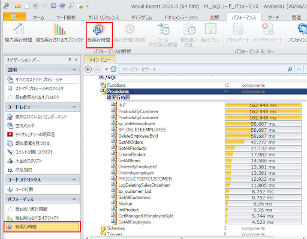This screenshot has width=307, height=239.
Task: Open 命名規約 item
Action: (24, 170)
